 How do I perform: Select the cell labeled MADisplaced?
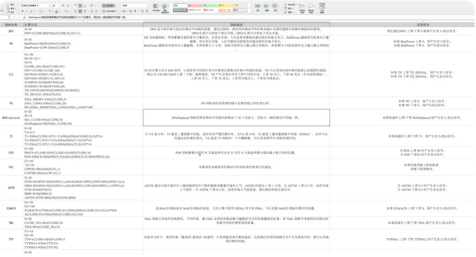click(11, 118)
